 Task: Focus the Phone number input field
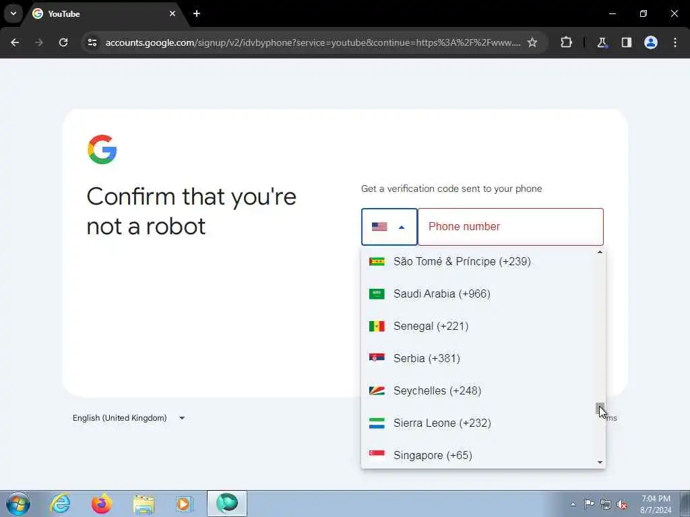[511, 227]
